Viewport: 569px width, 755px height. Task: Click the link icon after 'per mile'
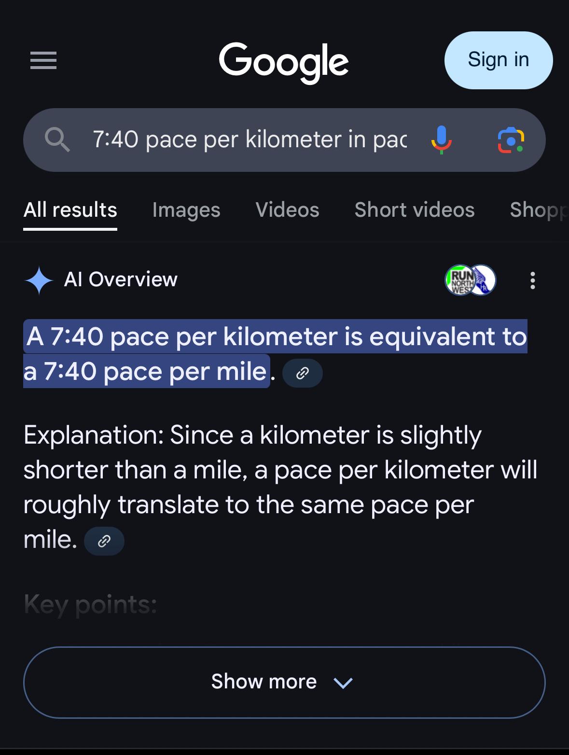pyautogui.click(x=302, y=373)
